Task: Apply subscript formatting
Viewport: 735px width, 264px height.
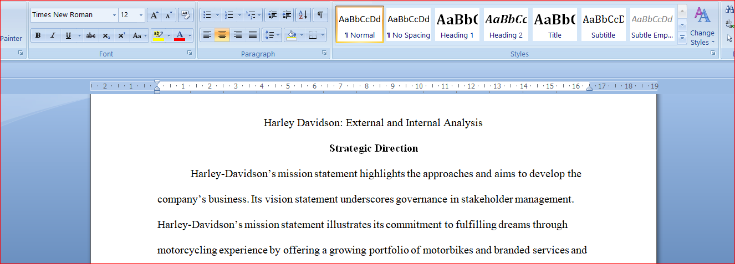Action: 106,35
